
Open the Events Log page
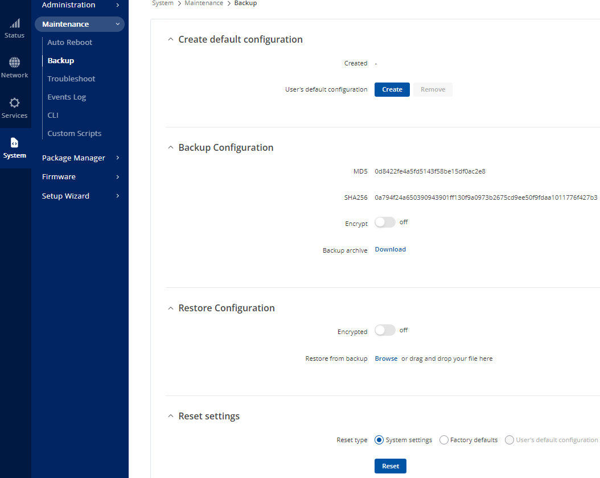pos(67,97)
